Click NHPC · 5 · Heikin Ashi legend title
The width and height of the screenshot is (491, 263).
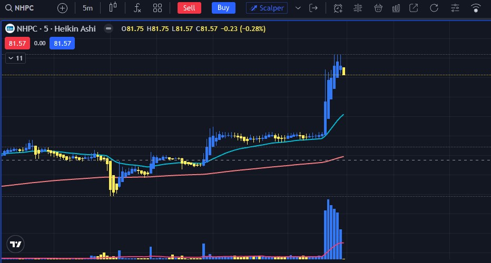pyautogui.click(x=56, y=29)
